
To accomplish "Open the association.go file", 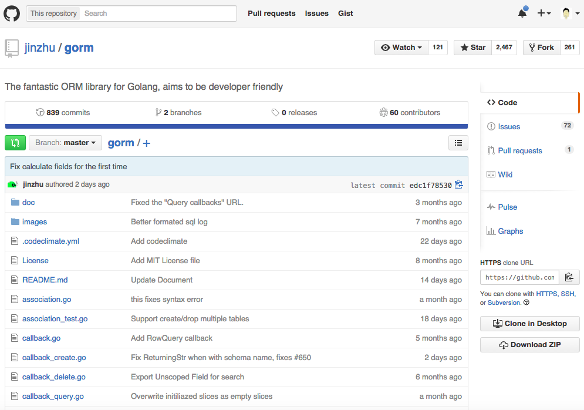I will 46,300.
